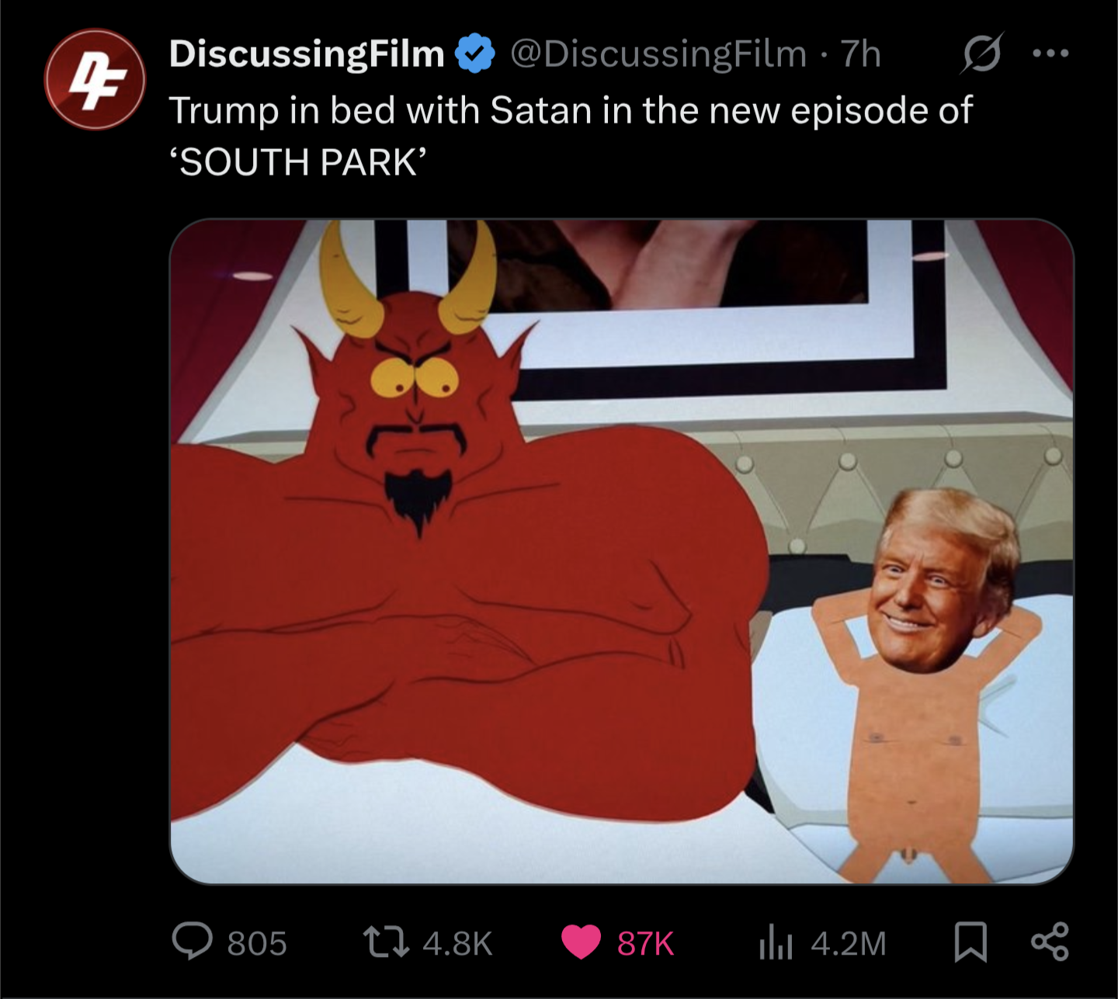Open the @DiscussingFilm handle link
The width and height of the screenshot is (1118, 999).
(658, 54)
